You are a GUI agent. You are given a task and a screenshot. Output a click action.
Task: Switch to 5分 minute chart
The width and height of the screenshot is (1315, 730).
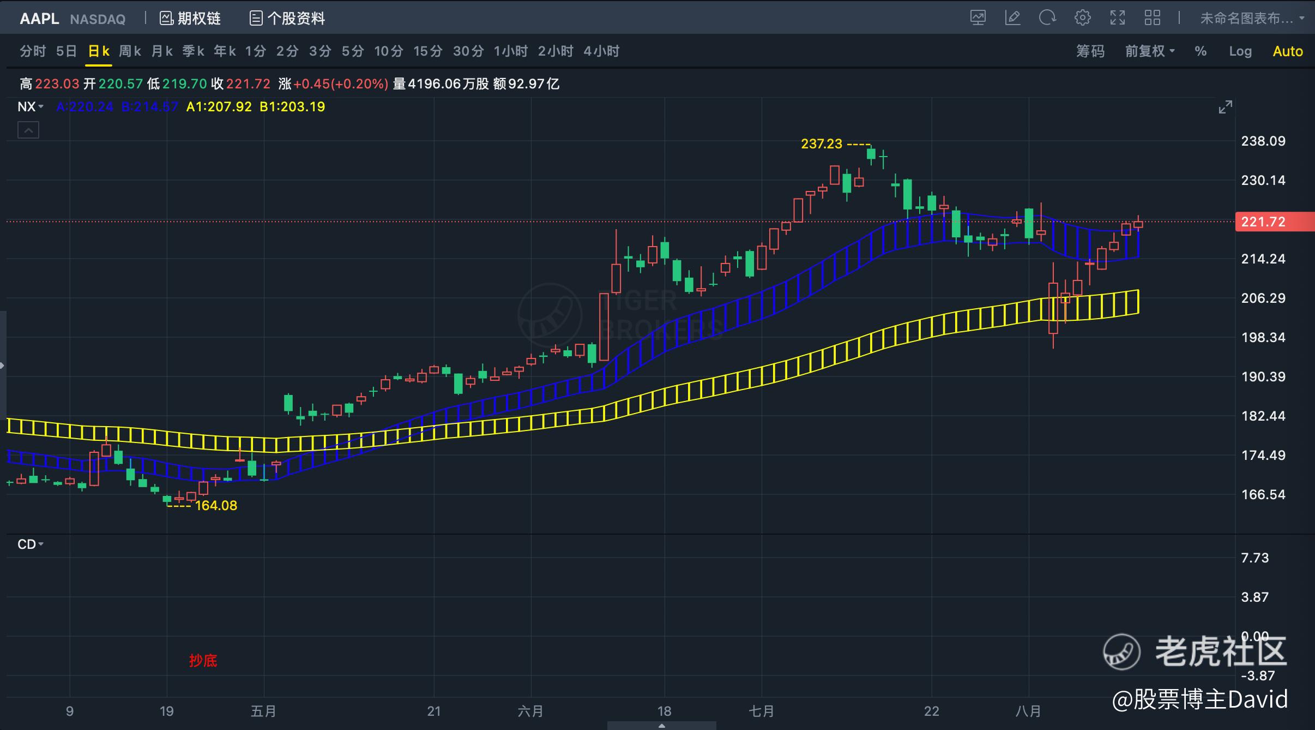coord(353,51)
